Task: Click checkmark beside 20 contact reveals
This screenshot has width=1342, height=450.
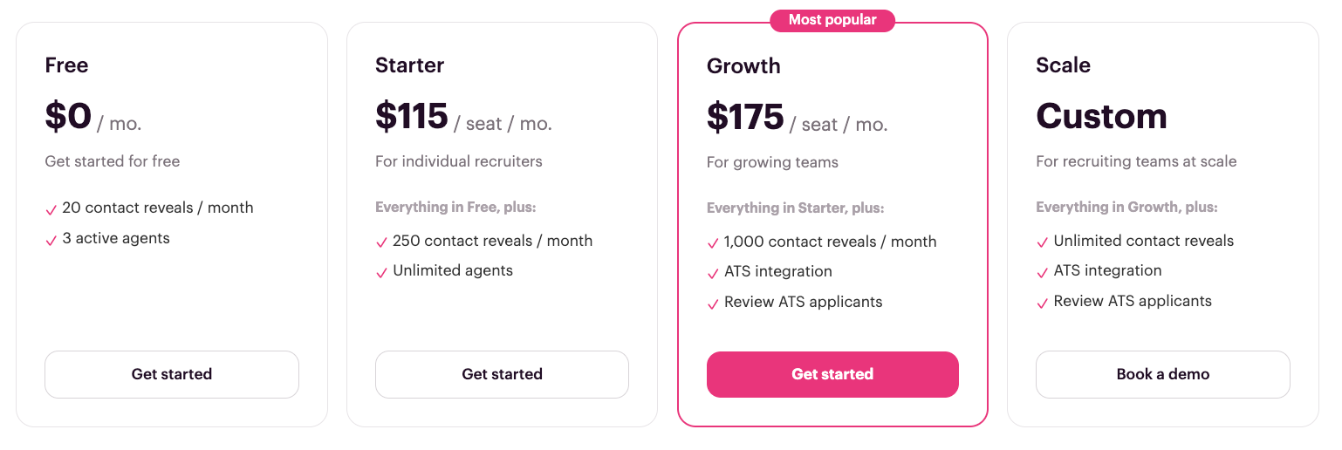Action: tap(51, 209)
